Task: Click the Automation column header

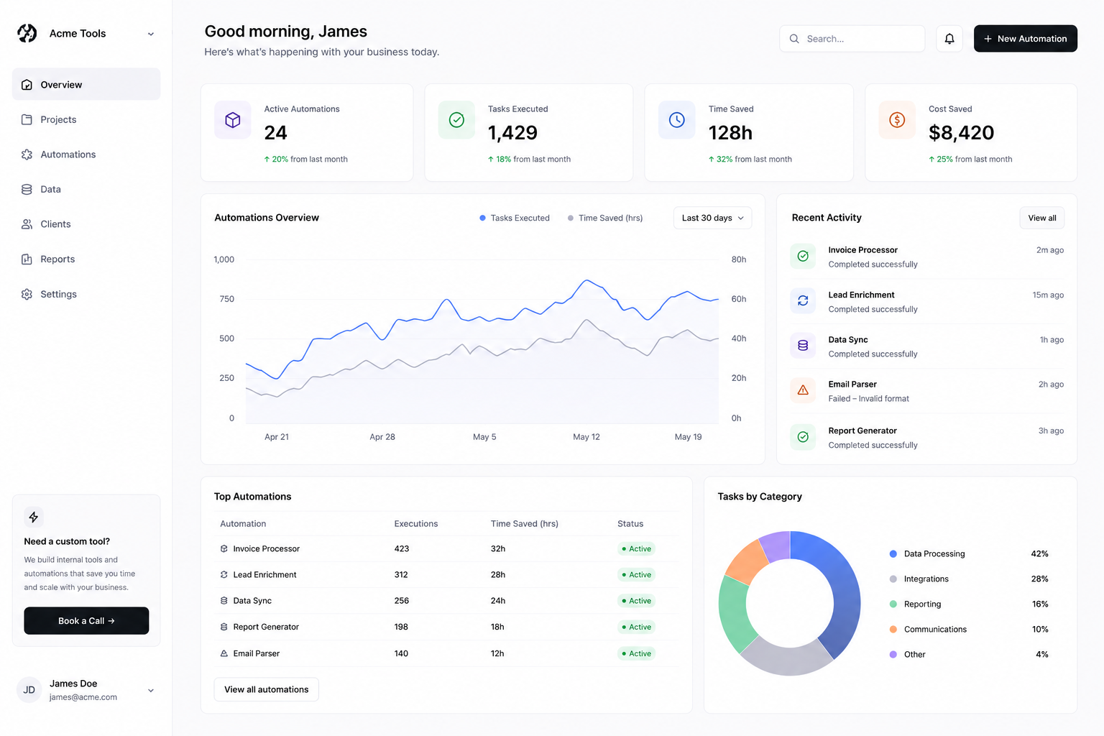Action: (243, 524)
